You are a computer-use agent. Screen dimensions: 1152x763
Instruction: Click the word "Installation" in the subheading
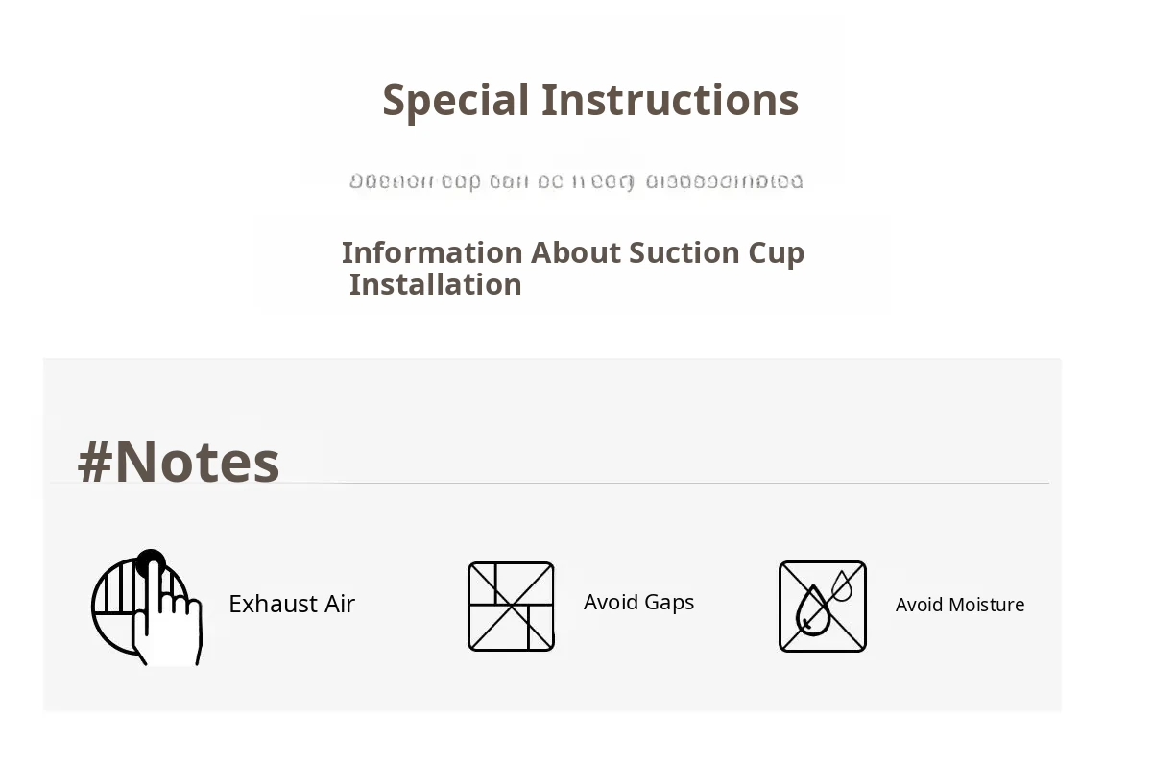[x=435, y=284]
